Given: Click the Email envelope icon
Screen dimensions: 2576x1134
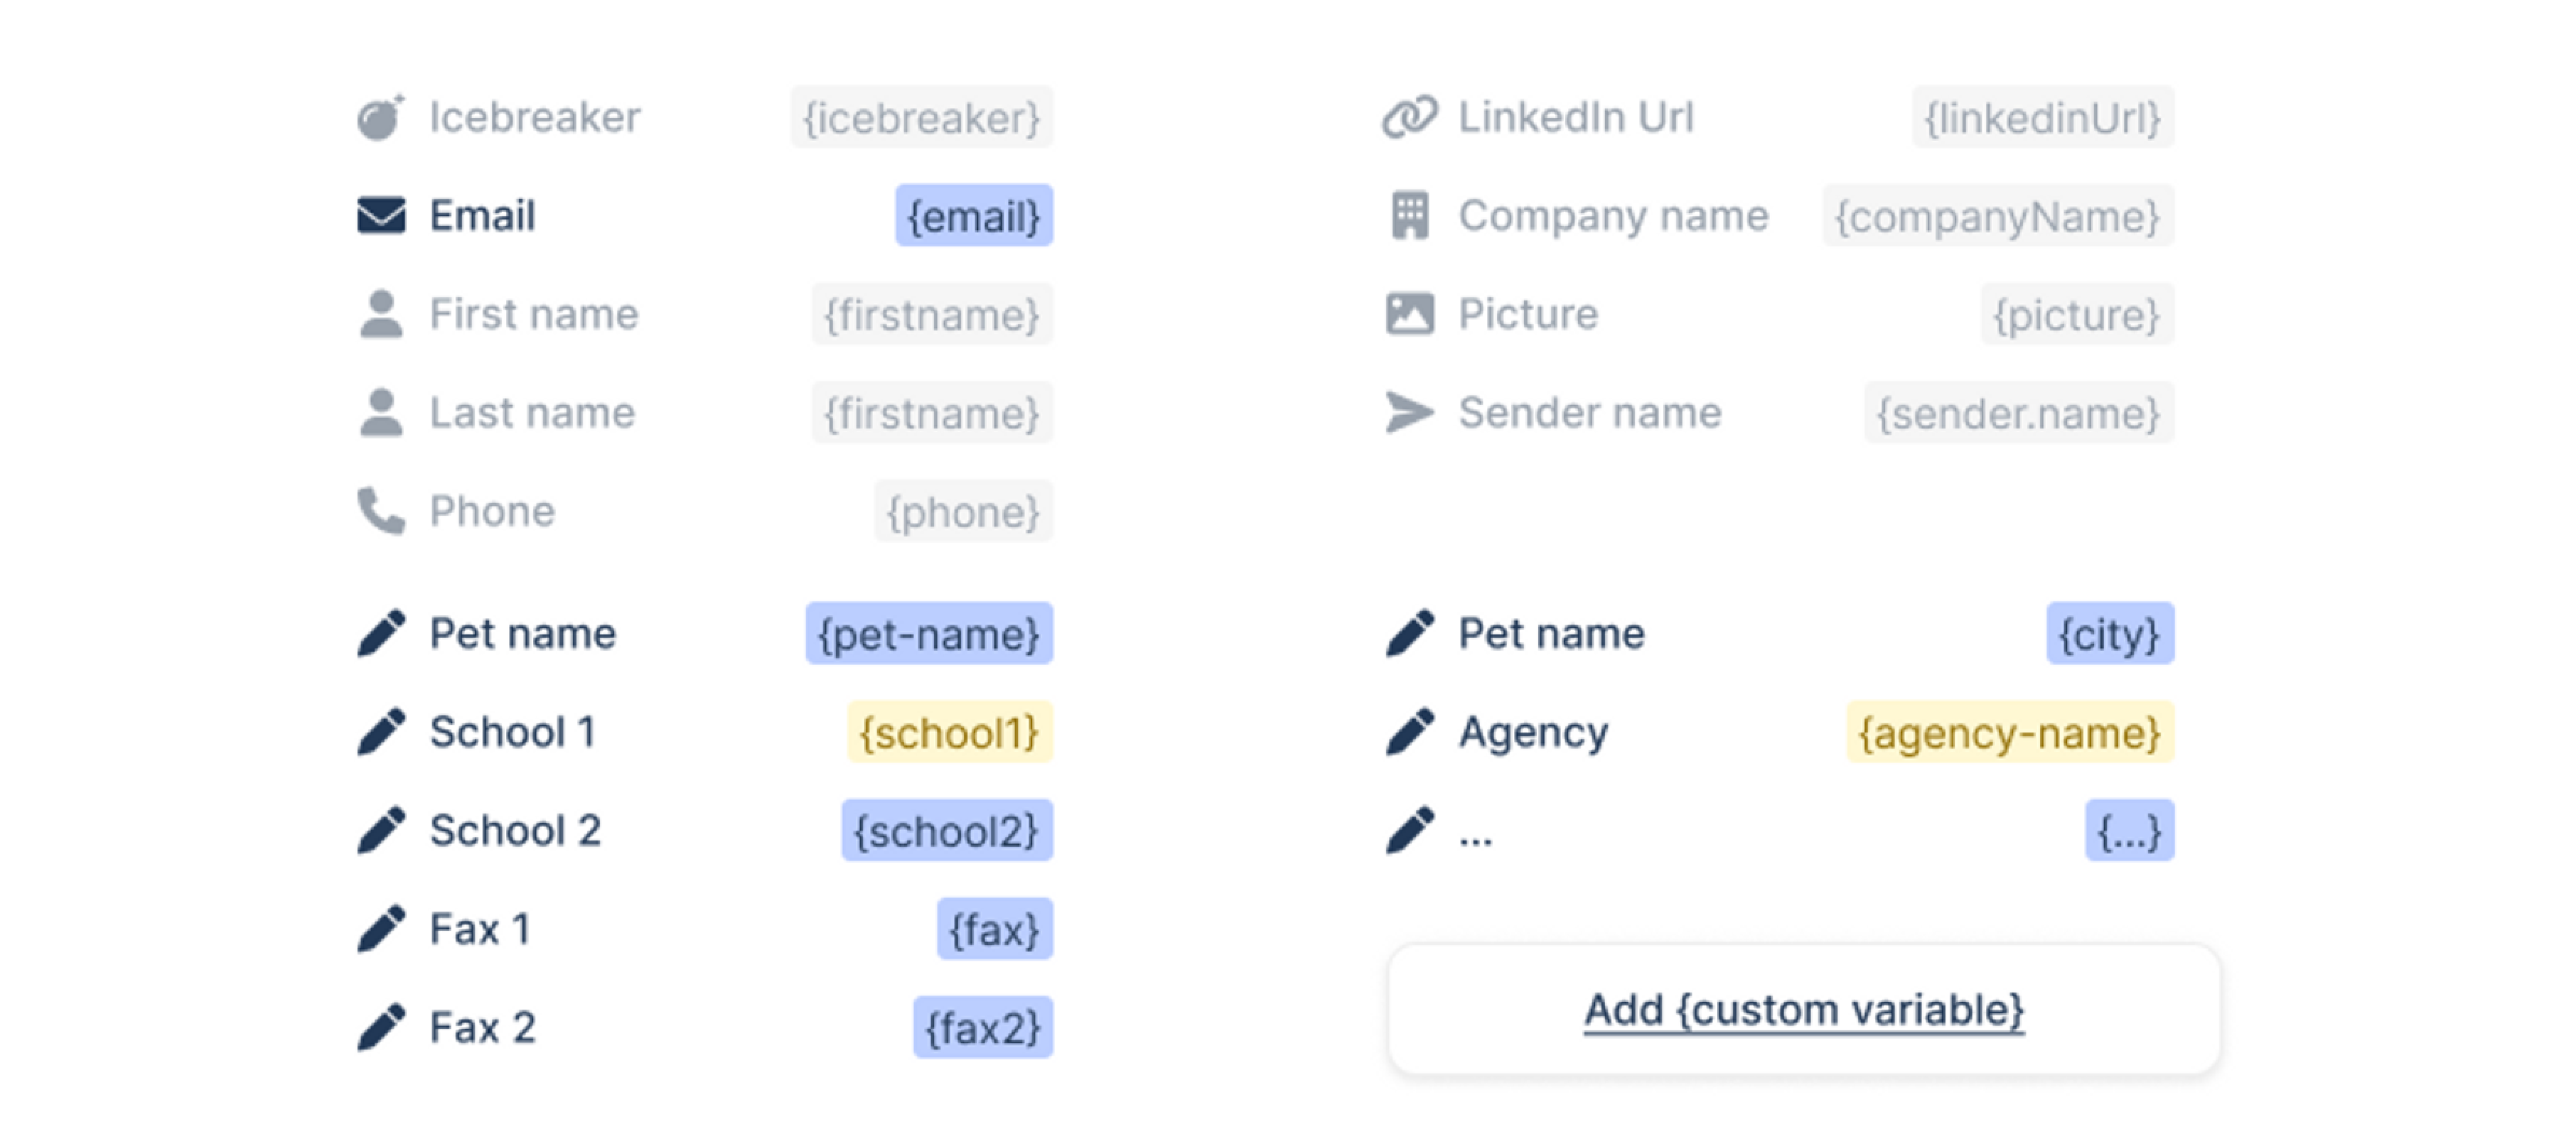Looking at the screenshot, I should (x=381, y=215).
